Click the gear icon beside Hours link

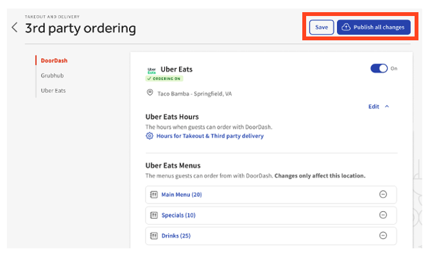(150, 136)
